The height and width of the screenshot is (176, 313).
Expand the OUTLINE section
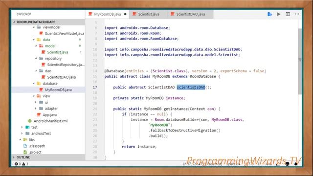pyautogui.click(x=48, y=157)
